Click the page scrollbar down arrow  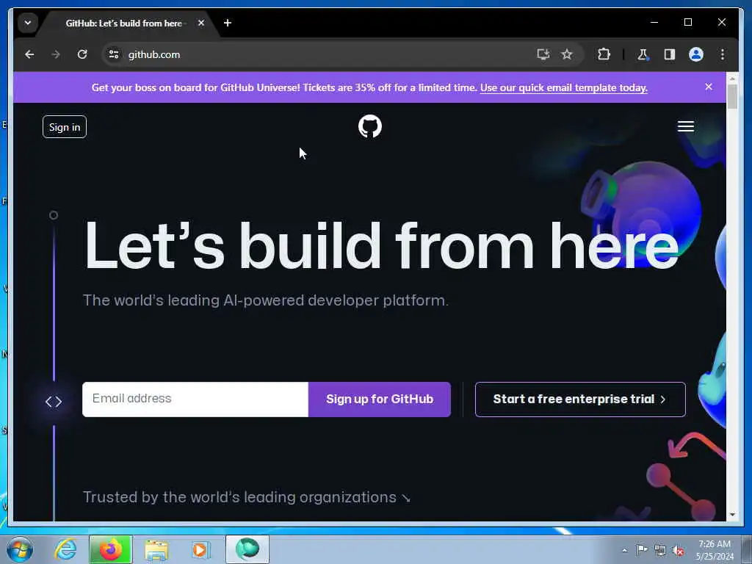pos(732,515)
